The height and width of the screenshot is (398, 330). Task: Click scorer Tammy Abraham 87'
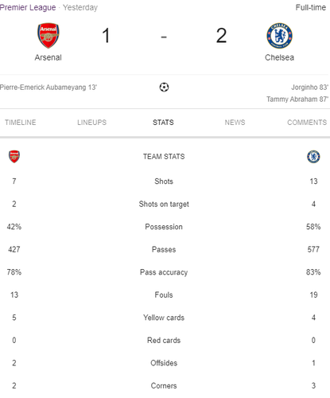297,99
